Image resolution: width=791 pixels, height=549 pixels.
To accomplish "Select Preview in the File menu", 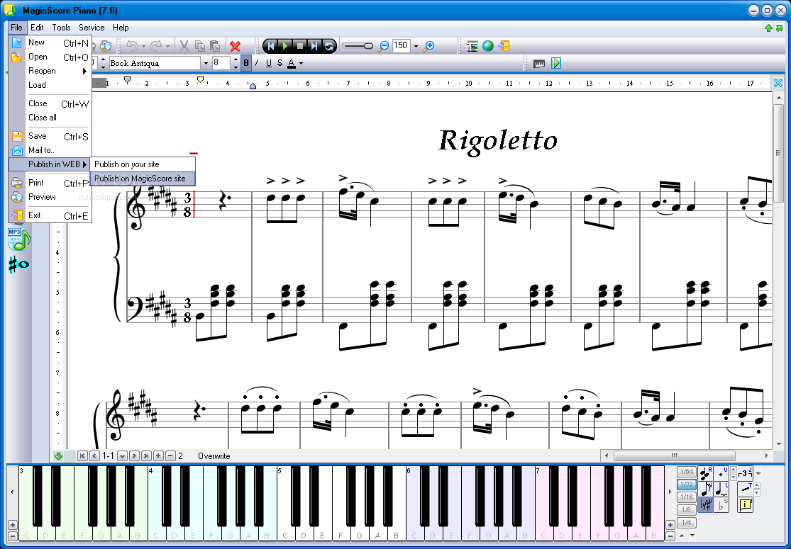I will pyautogui.click(x=49, y=197).
